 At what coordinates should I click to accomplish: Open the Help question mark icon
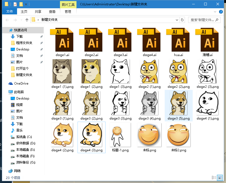tap(221, 12)
